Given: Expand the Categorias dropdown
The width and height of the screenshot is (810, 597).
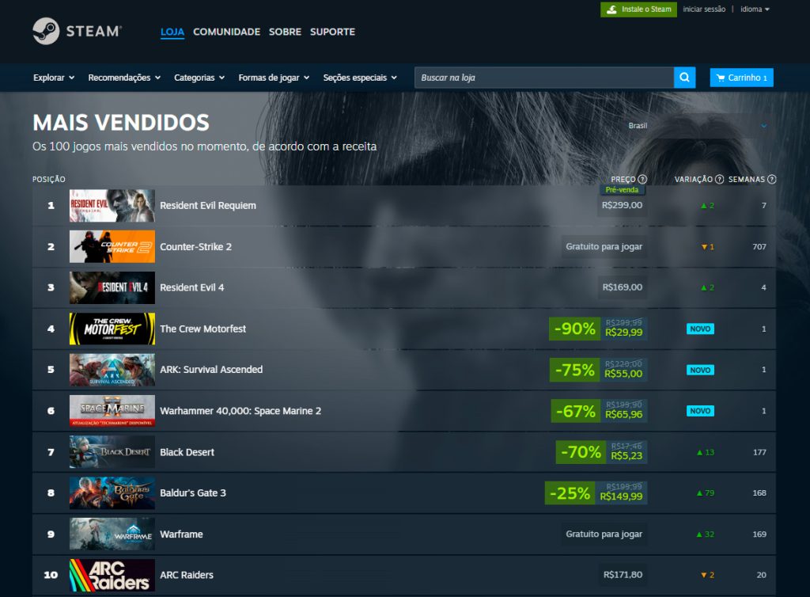Looking at the screenshot, I should tap(199, 78).
